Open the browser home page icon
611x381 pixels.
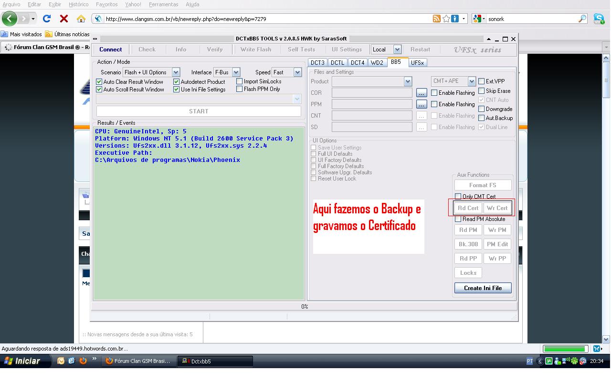[81, 19]
